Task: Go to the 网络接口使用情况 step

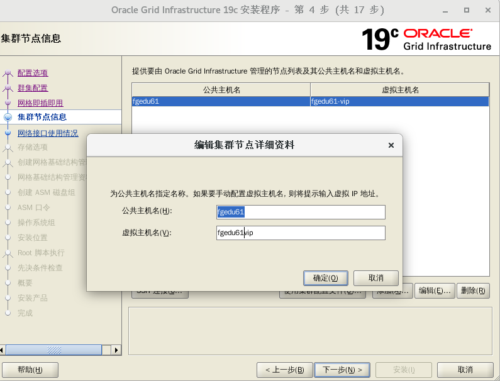Action: coord(48,133)
